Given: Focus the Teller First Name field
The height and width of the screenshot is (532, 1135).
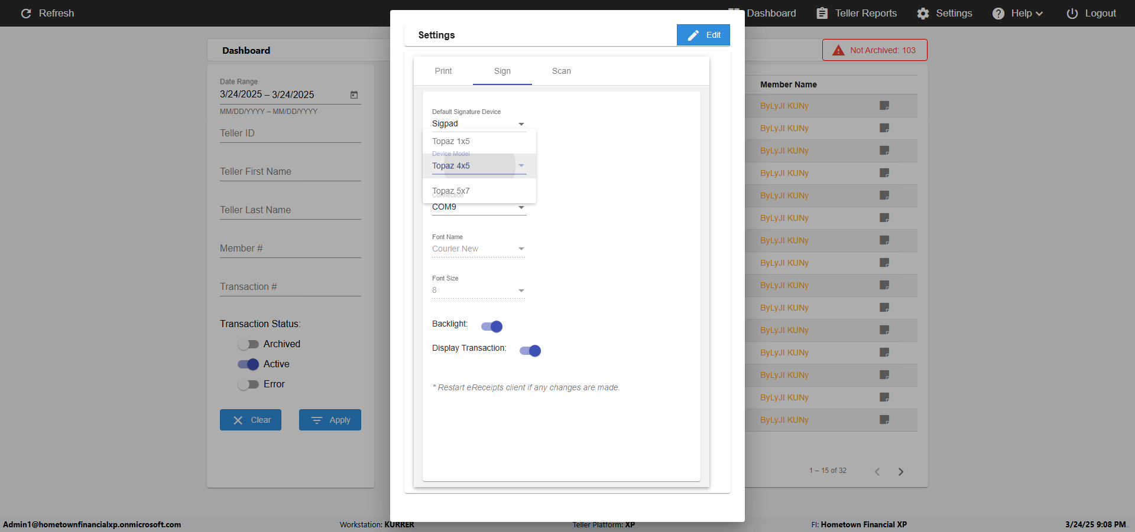Looking at the screenshot, I should tap(290, 172).
